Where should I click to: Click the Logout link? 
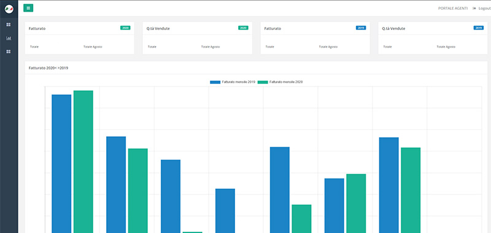tap(484, 9)
